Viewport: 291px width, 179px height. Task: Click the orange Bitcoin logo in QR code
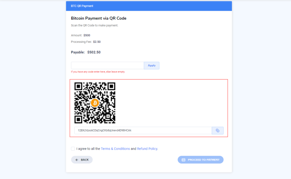[x=95, y=103]
